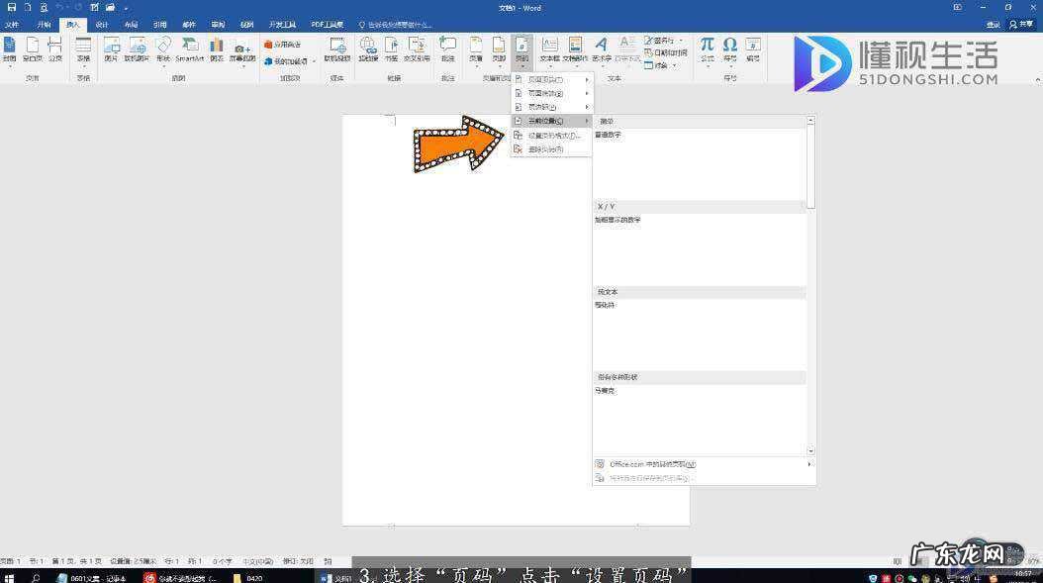Insert a chart using the chart icon
This screenshot has width=1043, height=583.
[x=216, y=49]
